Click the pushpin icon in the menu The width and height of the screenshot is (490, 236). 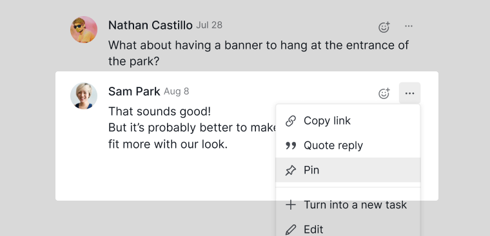(x=291, y=170)
